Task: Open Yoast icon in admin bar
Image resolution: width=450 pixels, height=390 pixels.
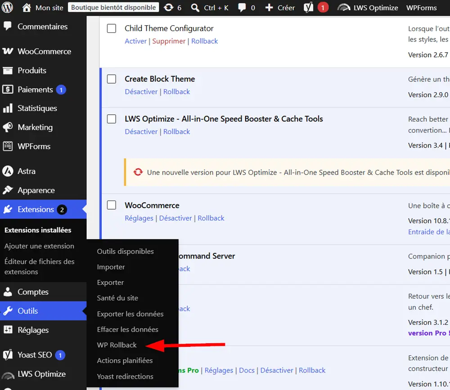Action: point(309,8)
